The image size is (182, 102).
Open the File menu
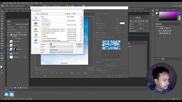coord(4,3)
